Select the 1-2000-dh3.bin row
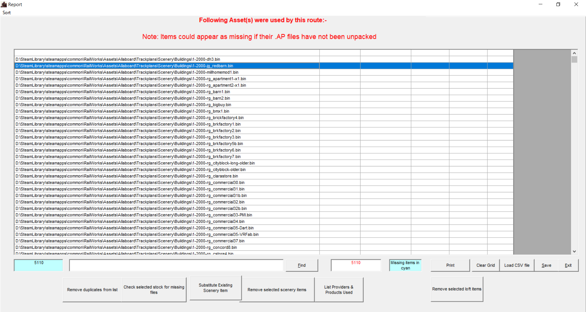This screenshot has width=586, height=312. tap(118, 59)
